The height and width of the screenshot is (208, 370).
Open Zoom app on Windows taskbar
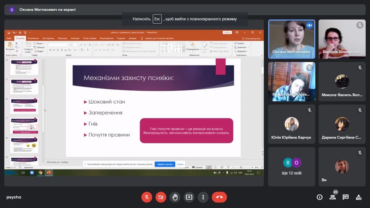(x=32, y=172)
